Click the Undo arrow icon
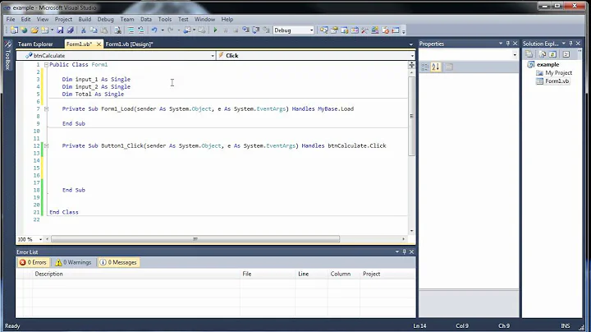Image resolution: width=591 pixels, height=332 pixels. [154, 30]
